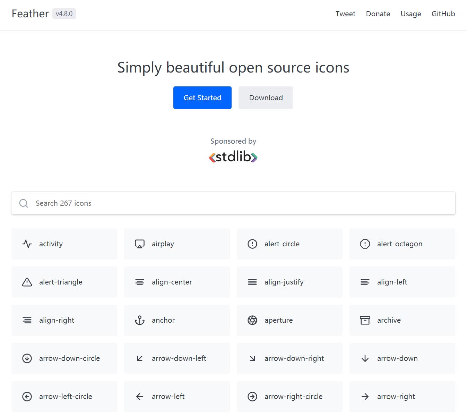Click the activity pulse icon
The width and height of the screenshot is (467, 416).
pos(27,244)
